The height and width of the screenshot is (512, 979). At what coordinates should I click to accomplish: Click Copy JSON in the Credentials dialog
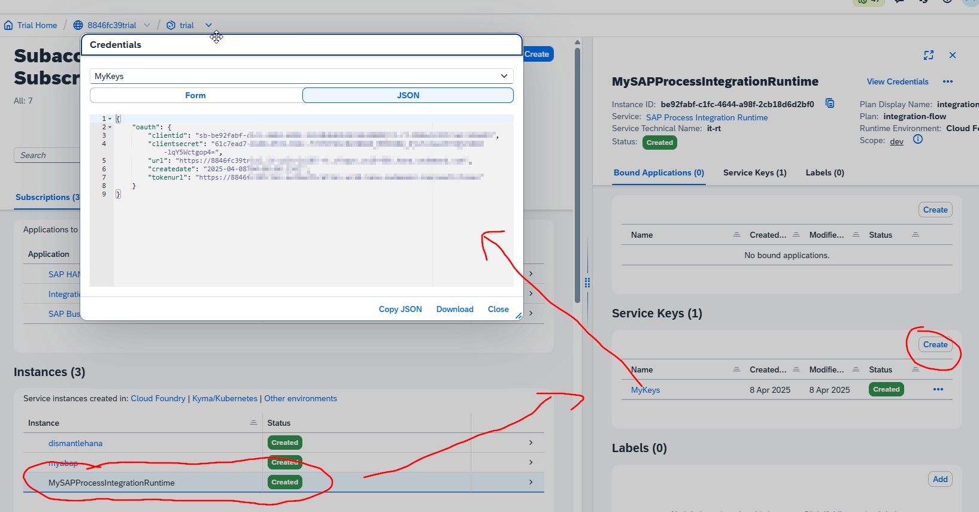coord(400,309)
